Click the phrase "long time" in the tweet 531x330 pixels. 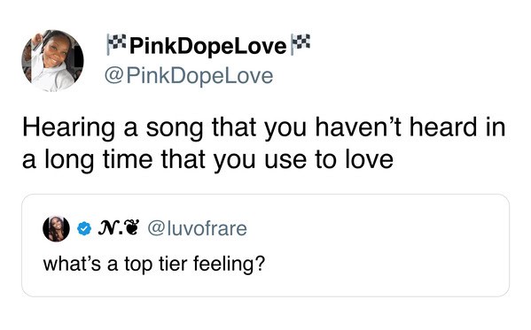pyautogui.click(x=98, y=159)
